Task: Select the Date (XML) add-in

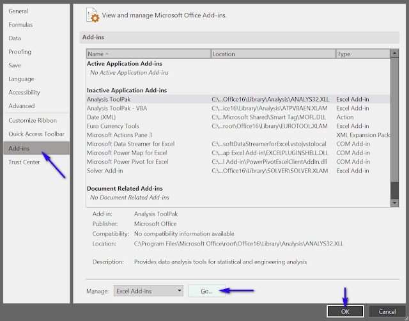Action: [x=238, y=117]
